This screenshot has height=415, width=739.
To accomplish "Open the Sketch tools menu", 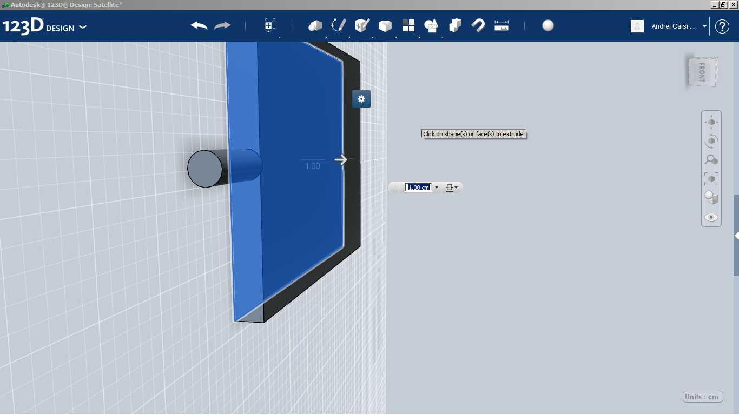I will click(338, 26).
